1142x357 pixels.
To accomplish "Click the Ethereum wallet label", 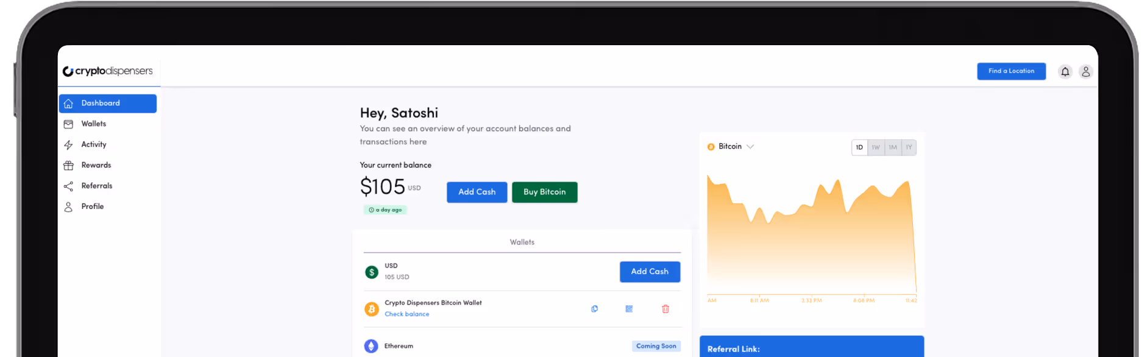I will coord(399,346).
